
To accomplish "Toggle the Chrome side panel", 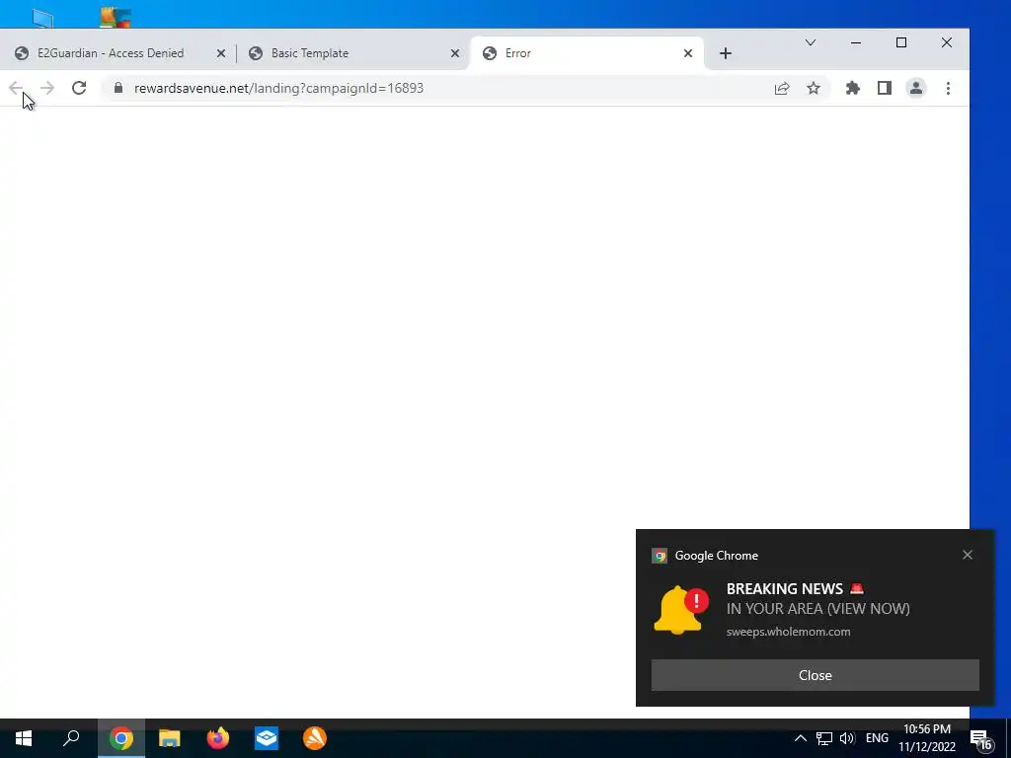I will click(x=884, y=88).
